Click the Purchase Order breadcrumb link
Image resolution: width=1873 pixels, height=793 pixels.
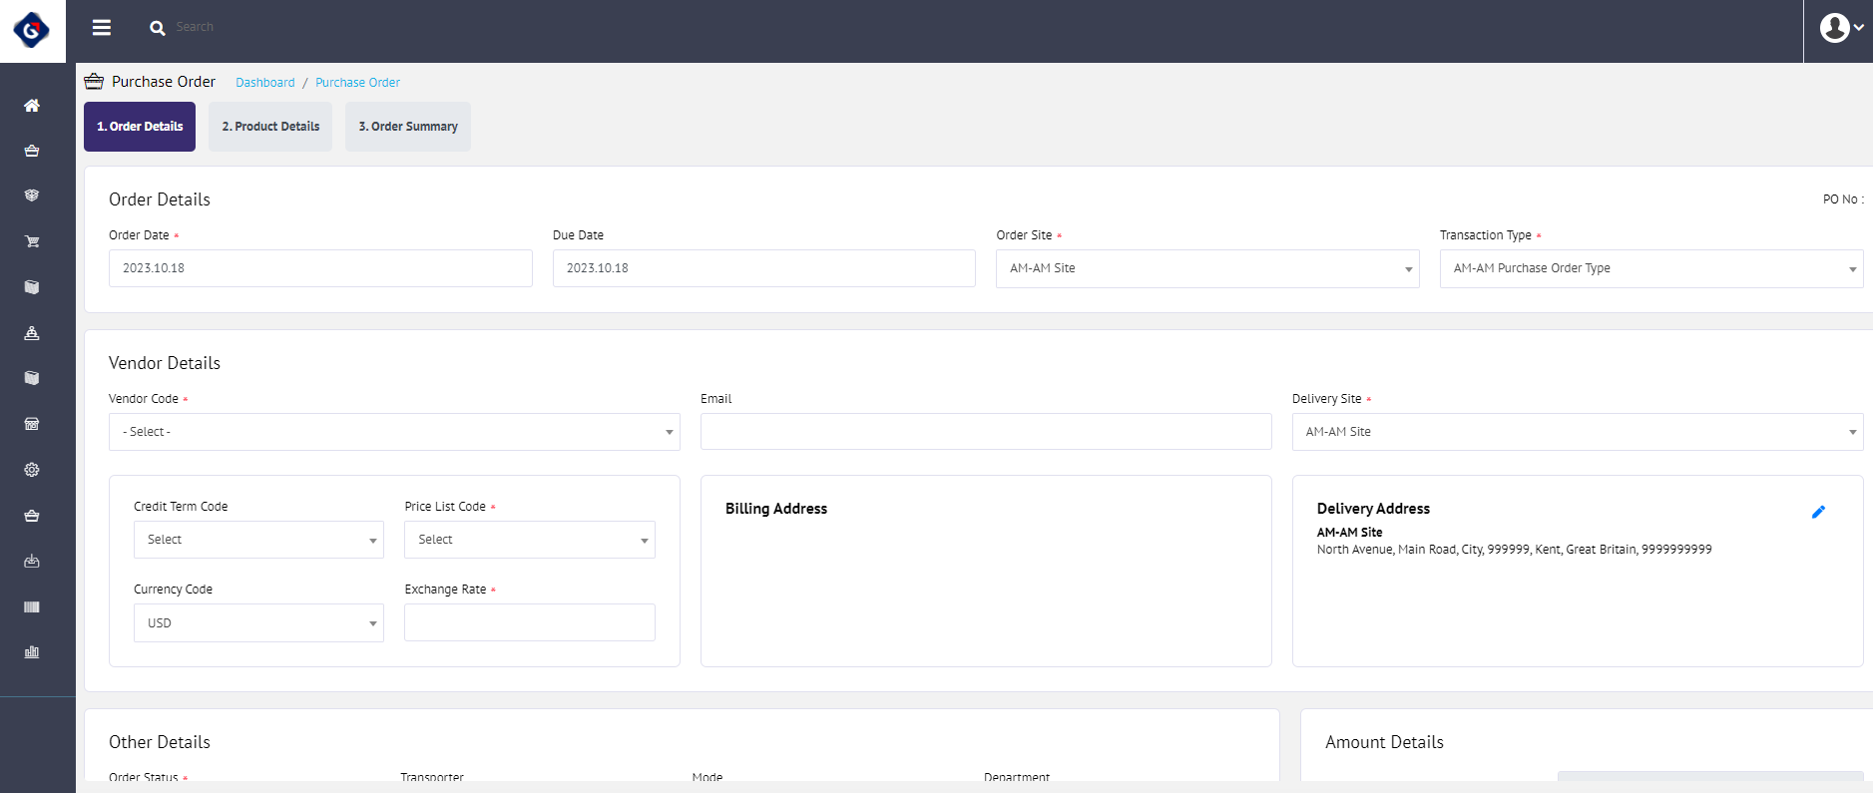357,83
